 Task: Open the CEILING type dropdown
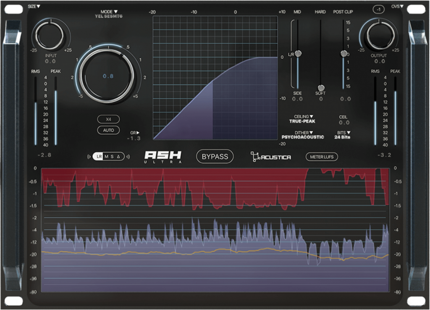coord(303,117)
